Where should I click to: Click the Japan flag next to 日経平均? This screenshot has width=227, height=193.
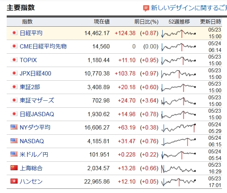14,33
